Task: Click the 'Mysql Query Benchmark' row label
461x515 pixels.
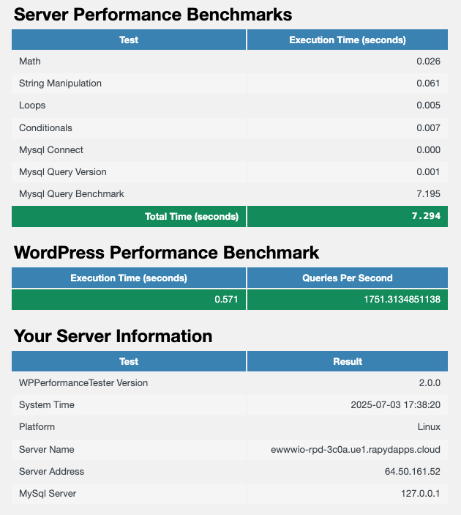Action: point(72,194)
